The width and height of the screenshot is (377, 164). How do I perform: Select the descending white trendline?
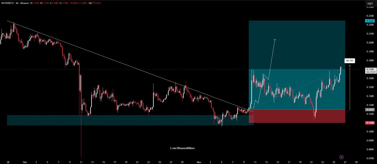[118, 61]
